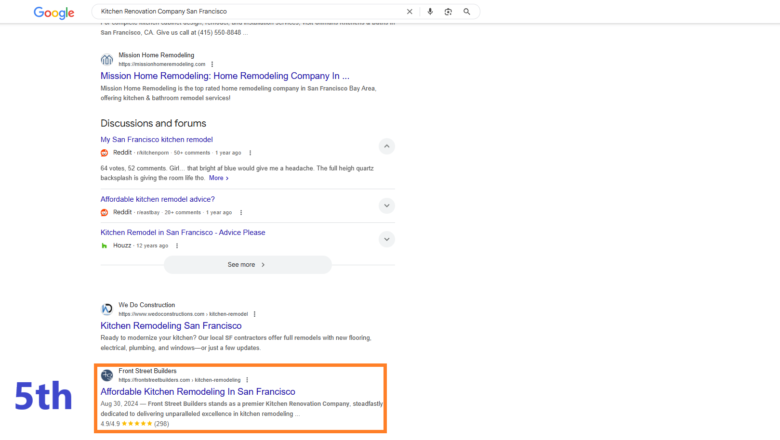This screenshot has height=440, width=780.
Task: Click the Reddit label in r/eastbay row
Action: 122,212
